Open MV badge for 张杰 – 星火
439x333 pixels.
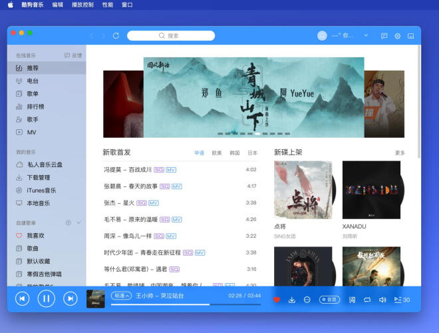pos(154,203)
